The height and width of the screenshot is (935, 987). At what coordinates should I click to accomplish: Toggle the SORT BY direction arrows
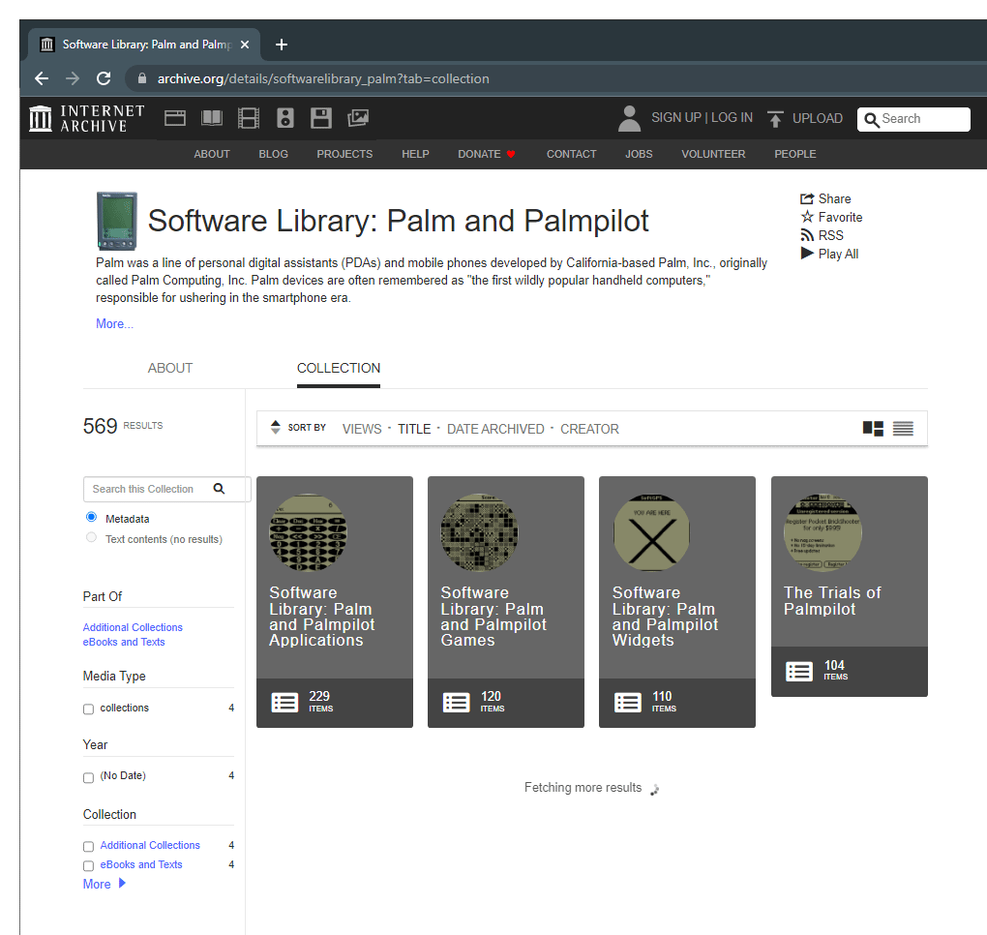point(274,427)
